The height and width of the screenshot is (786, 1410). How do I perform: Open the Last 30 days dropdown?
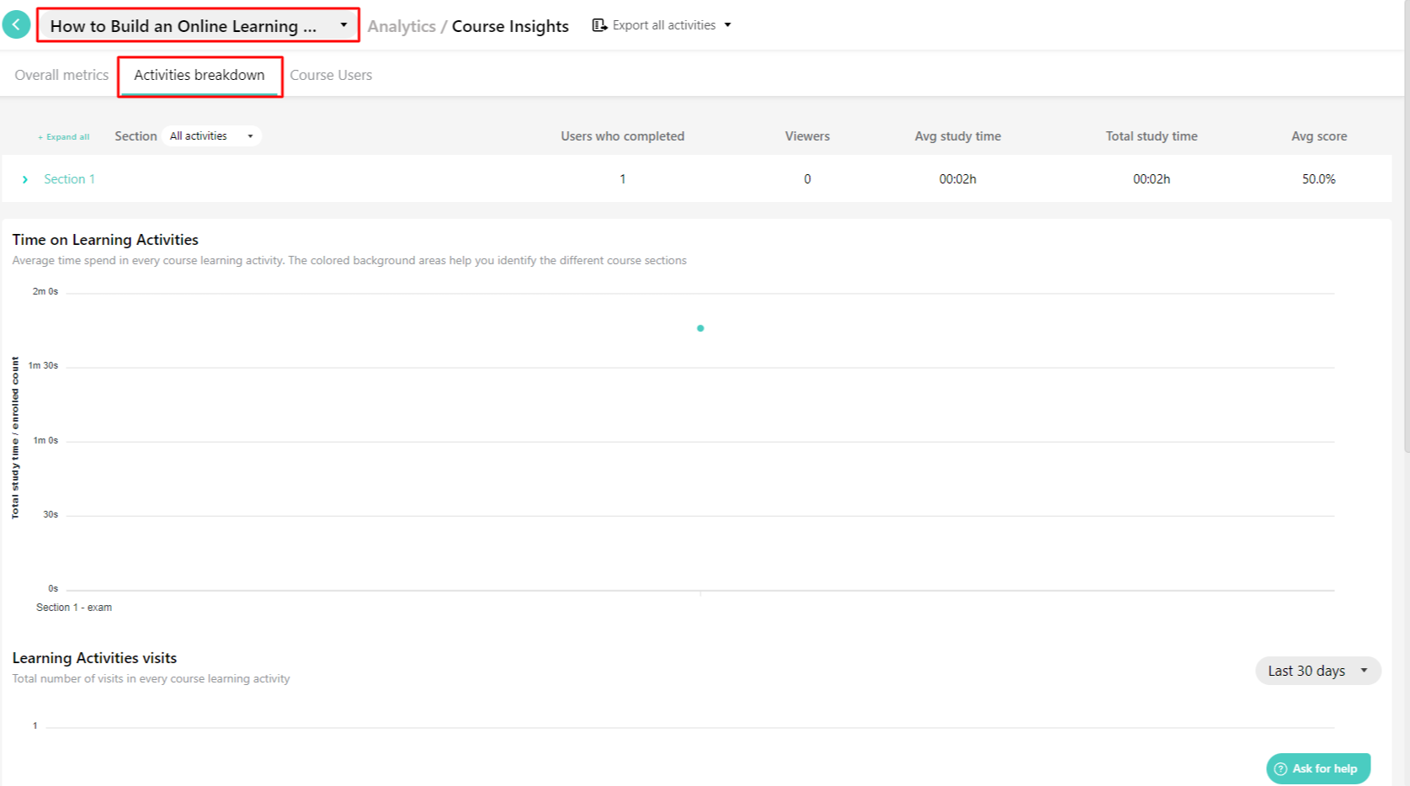pos(1318,671)
